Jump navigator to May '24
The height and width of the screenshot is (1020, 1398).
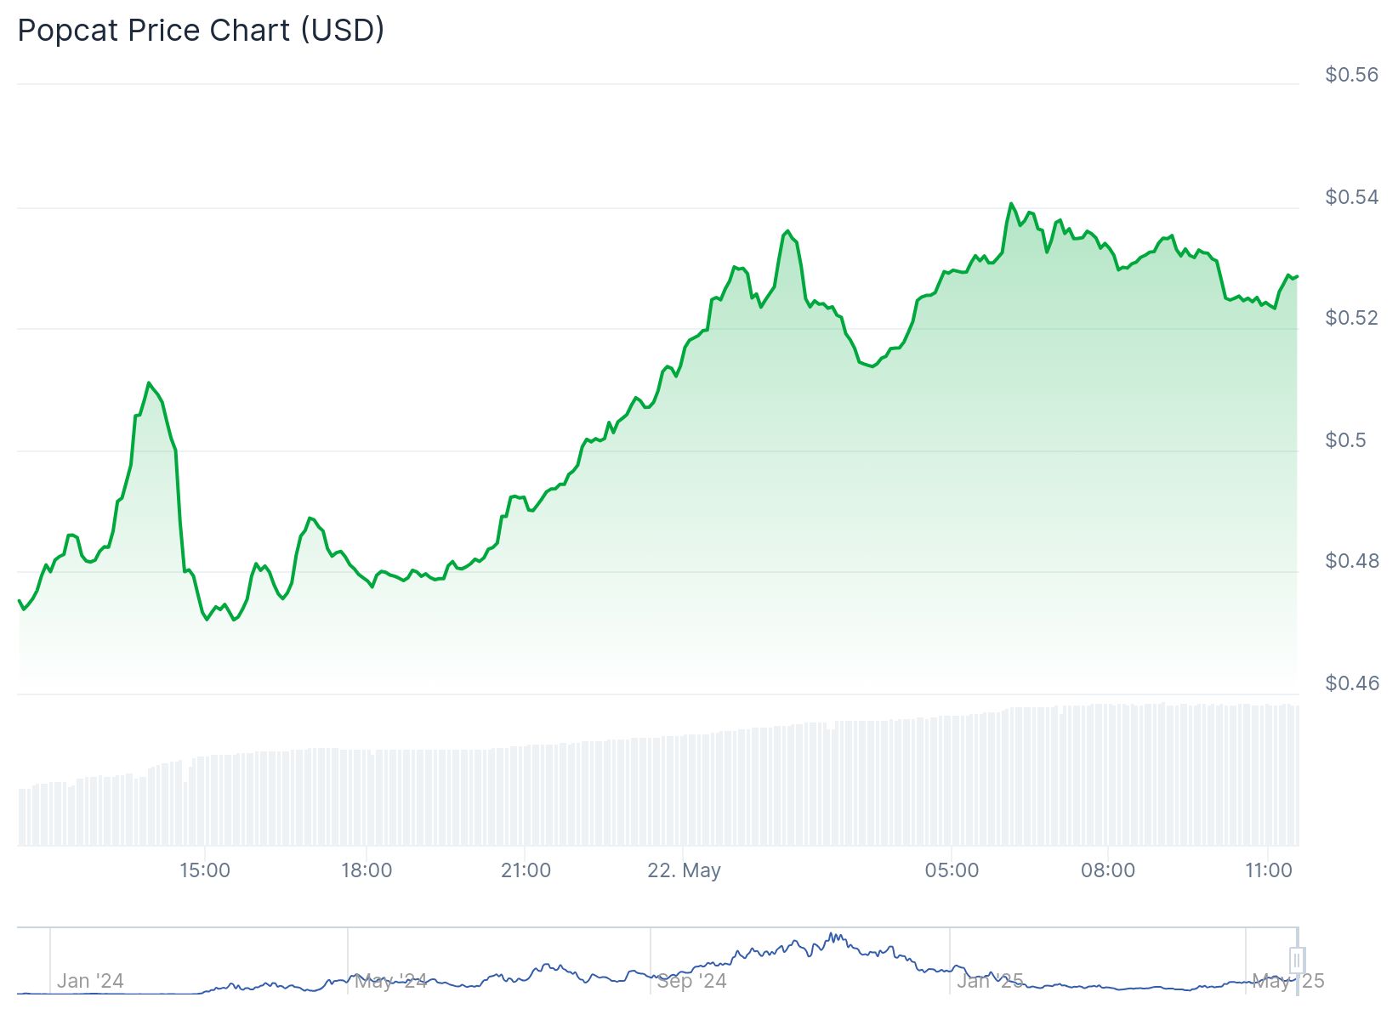pyautogui.click(x=390, y=982)
